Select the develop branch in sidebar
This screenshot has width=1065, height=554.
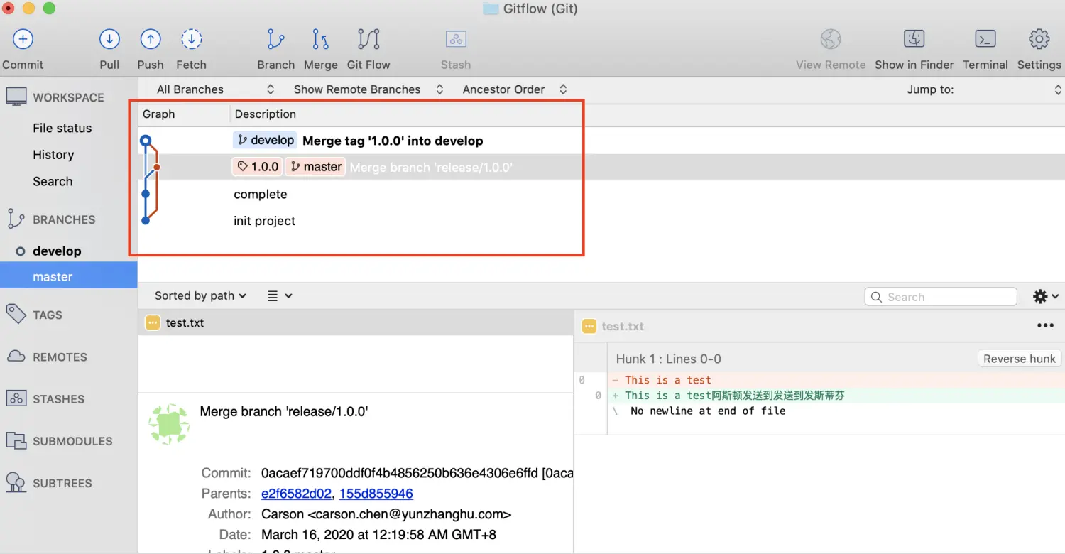click(x=57, y=251)
